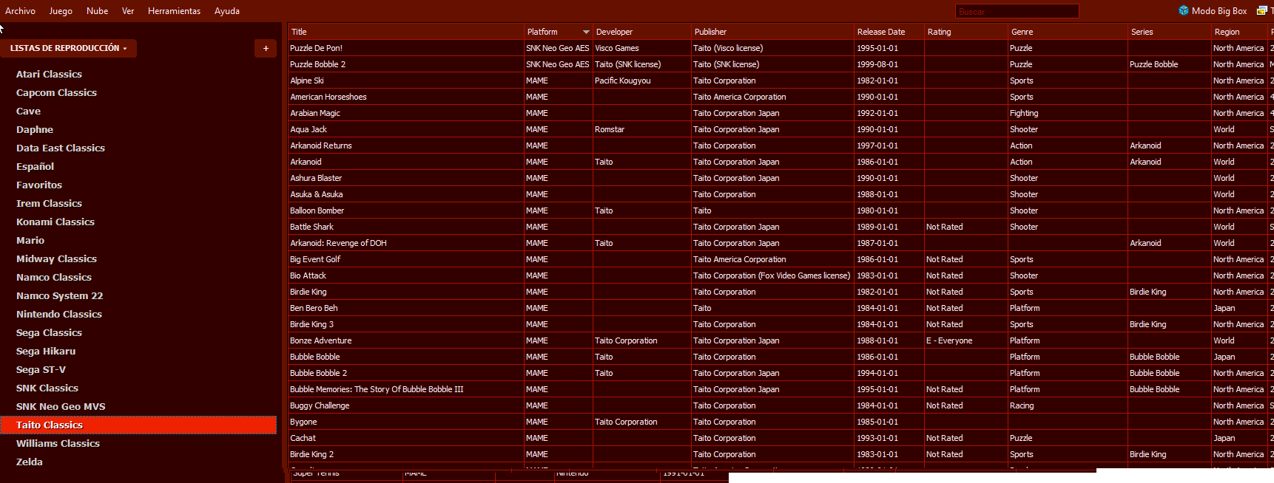Select the Bonze Adventure game row

781,340
